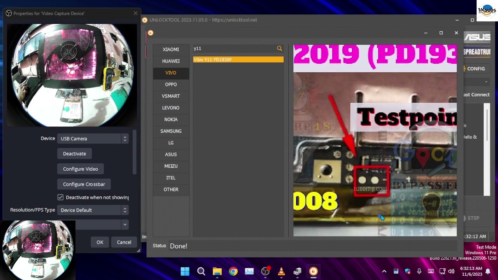Select the MEIZU brand tab

point(171,166)
